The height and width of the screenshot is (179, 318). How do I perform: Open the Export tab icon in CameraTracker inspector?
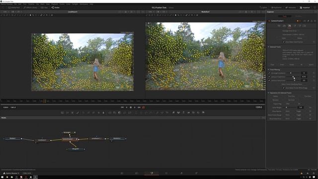295,26
